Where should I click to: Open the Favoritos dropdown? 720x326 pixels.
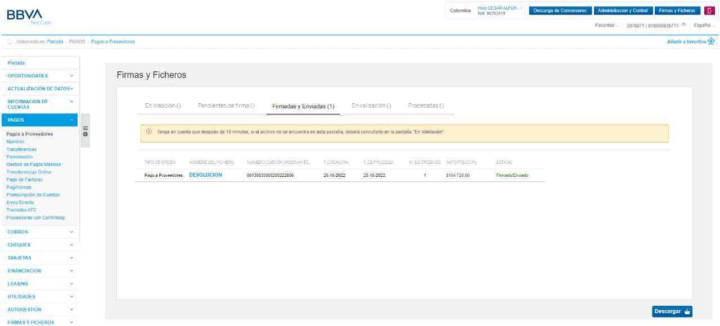click(607, 25)
